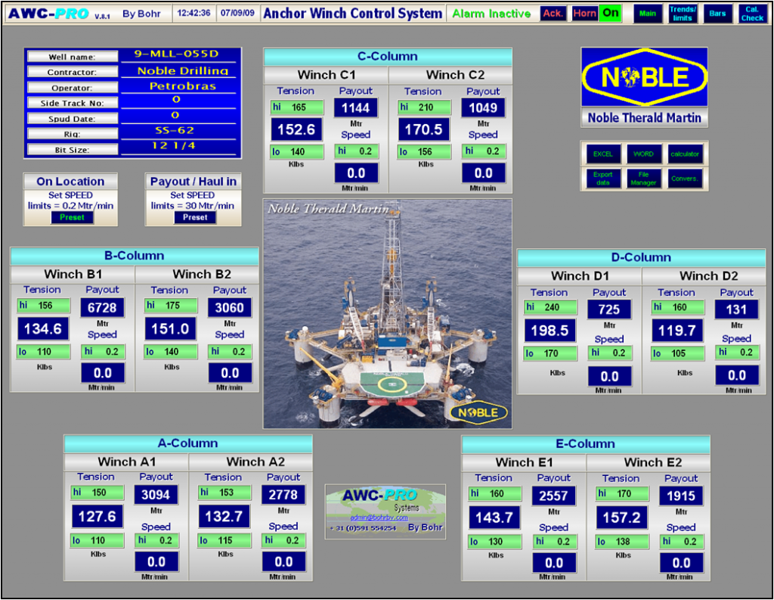Switch to the Main screen

tap(647, 13)
